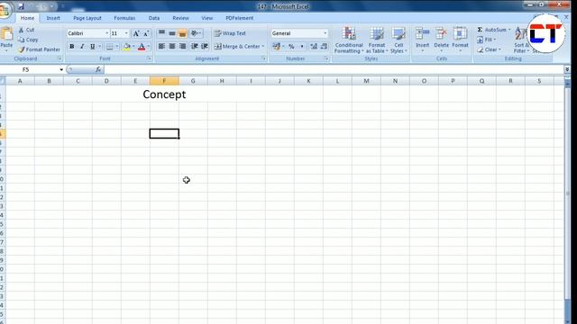Viewport: 577px width, 324px height.
Task: Switch to the Data tab
Action: pyautogui.click(x=154, y=18)
